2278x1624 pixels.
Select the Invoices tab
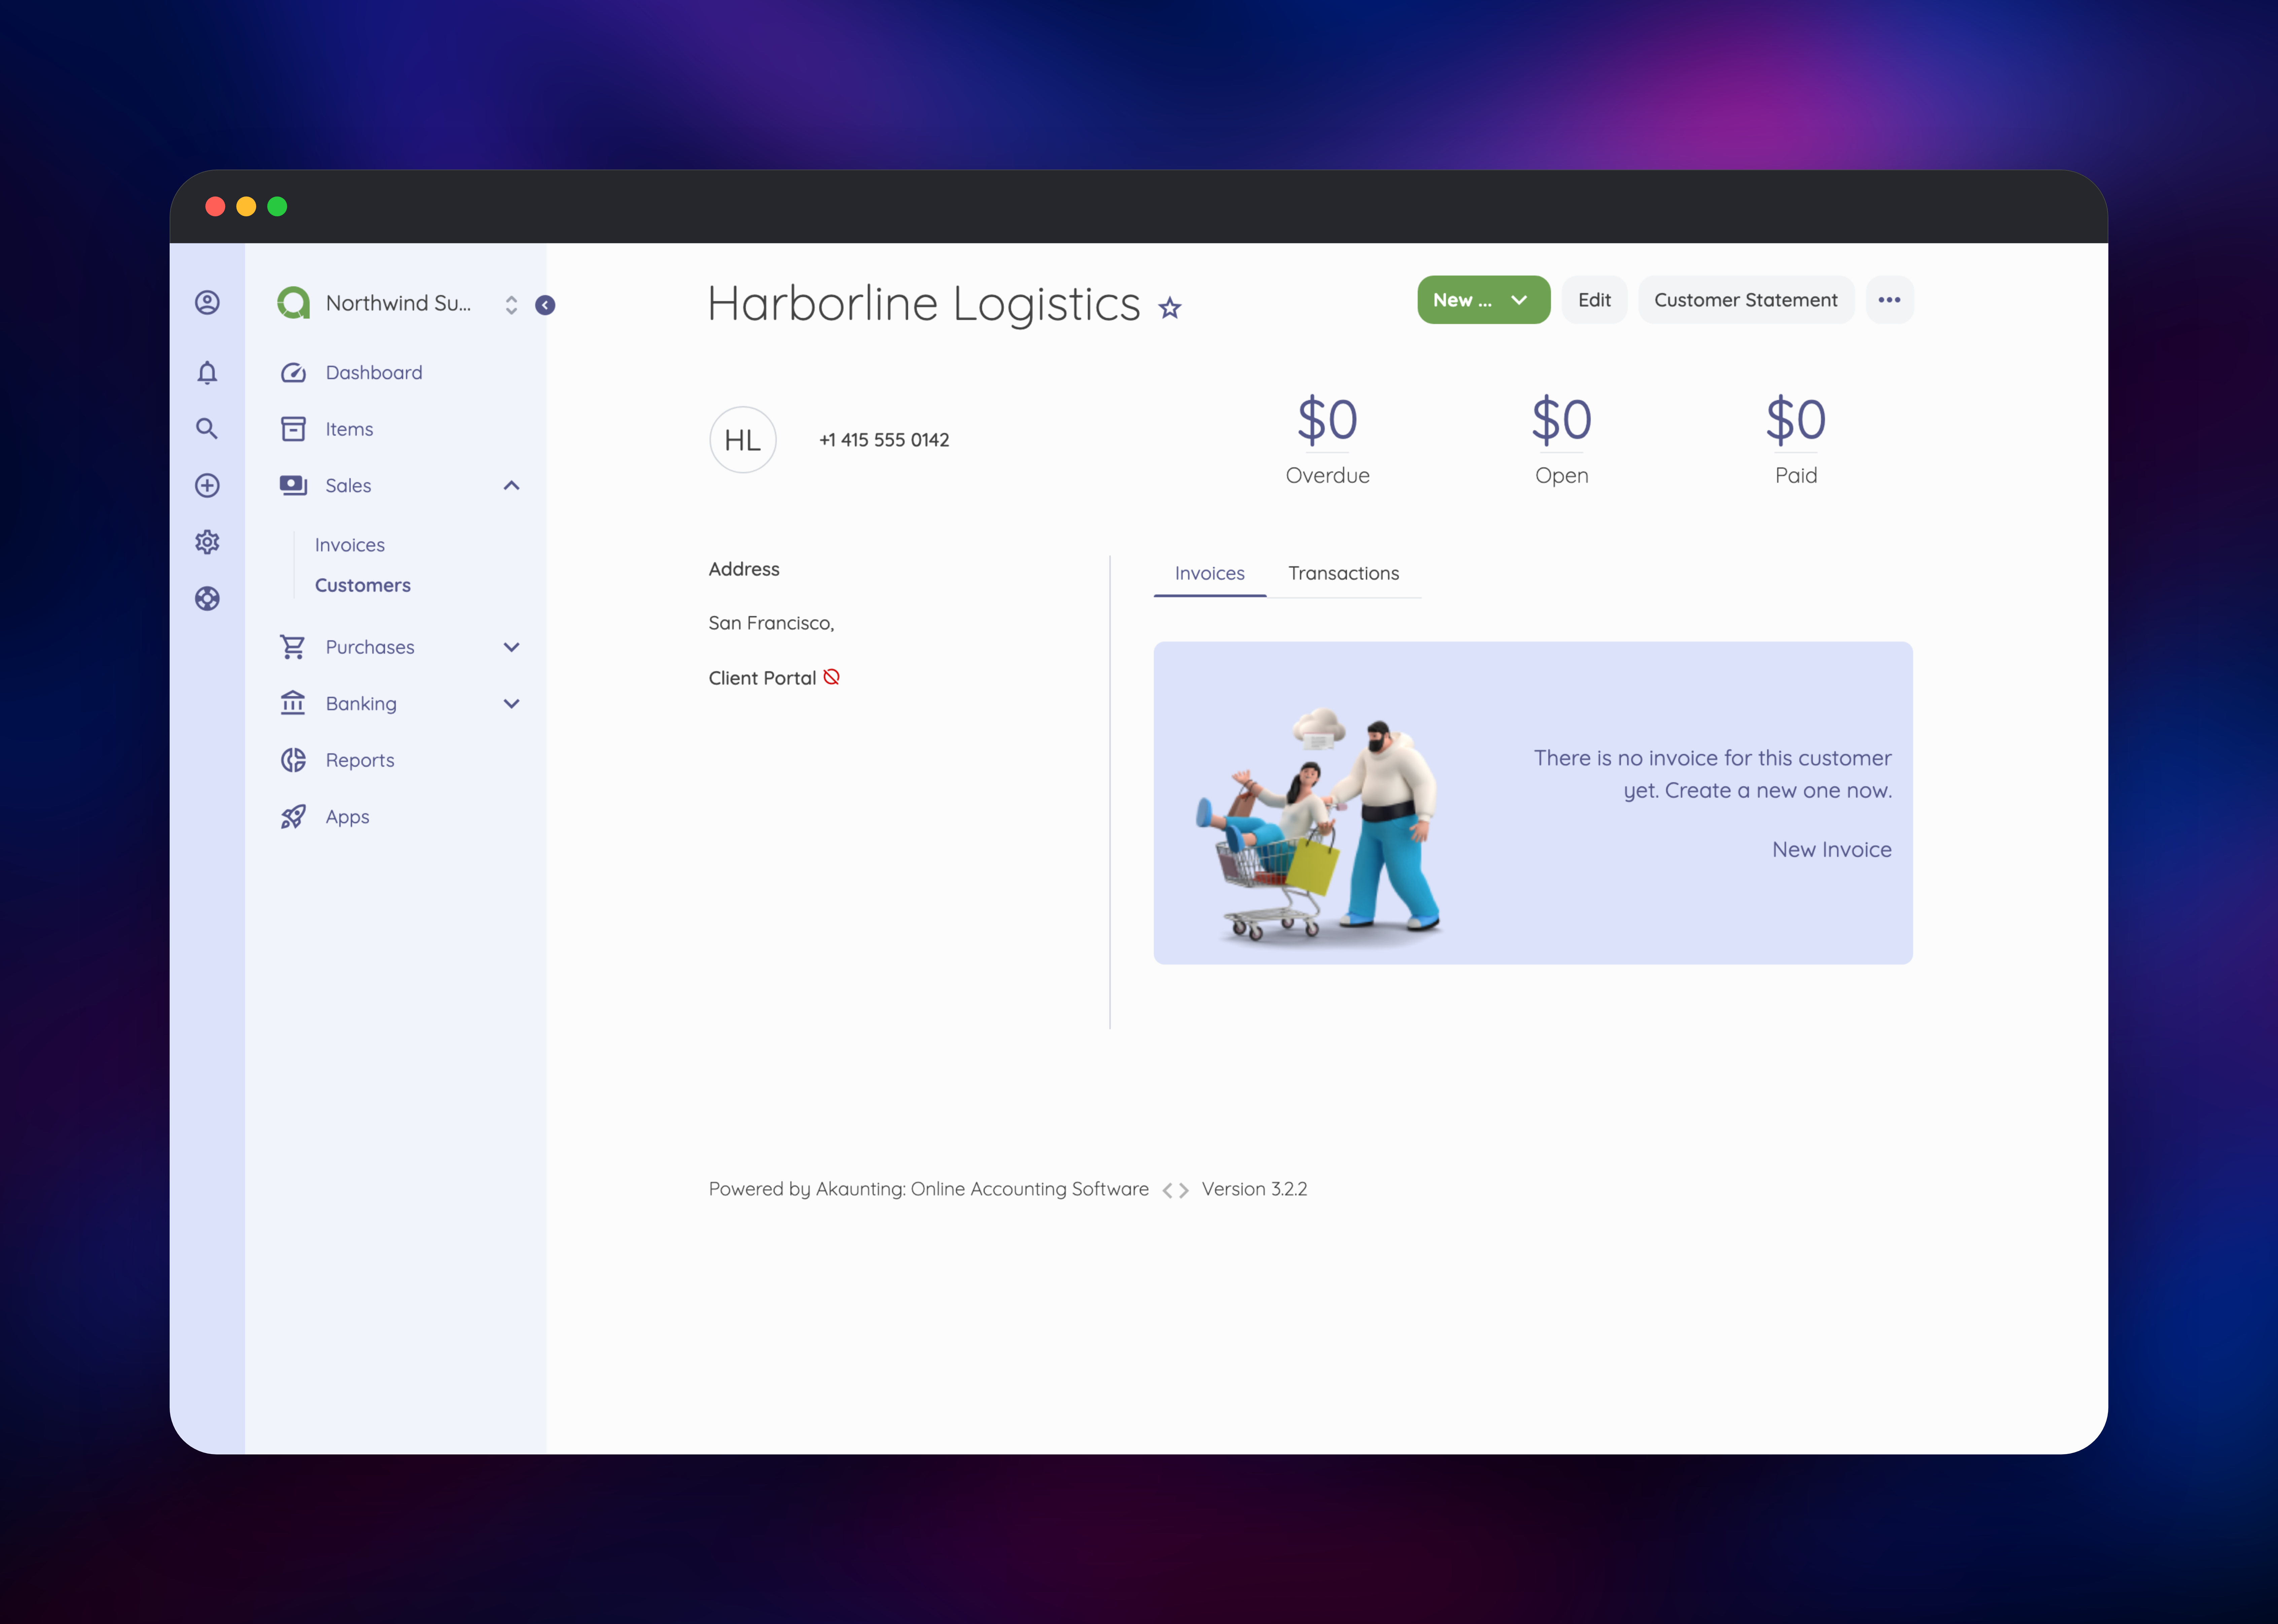pos(1210,574)
